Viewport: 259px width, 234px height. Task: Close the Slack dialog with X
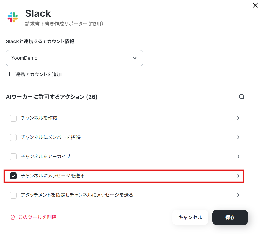tap(255, 5)
